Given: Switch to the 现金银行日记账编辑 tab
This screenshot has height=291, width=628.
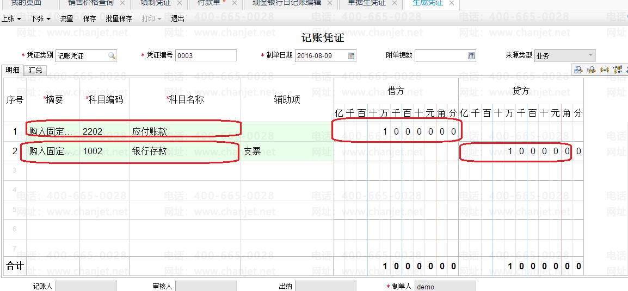Looking at the screenshot, I should (x=287, y=3).
